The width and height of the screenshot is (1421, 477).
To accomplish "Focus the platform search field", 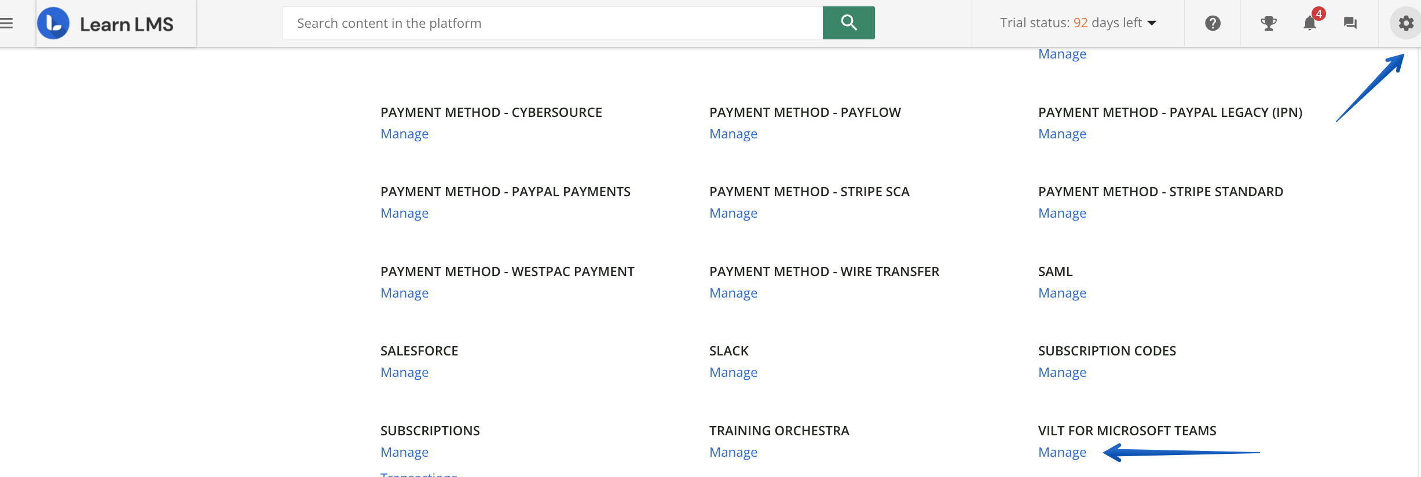I will click(x=552, y=23).
